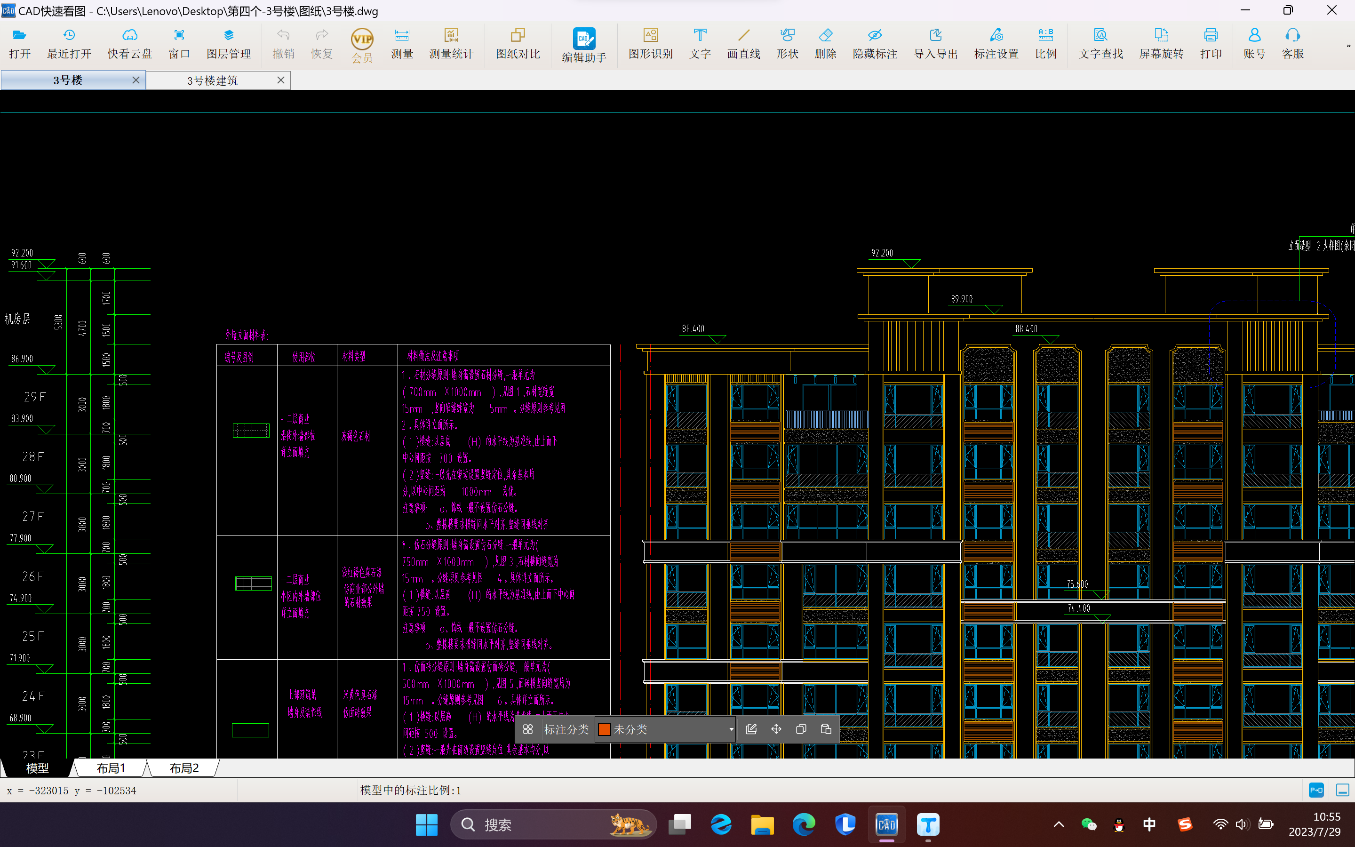Expand the toolbar overflow arrow
This screenshot has width=1355, height=847.
[x=1348, y=46]
